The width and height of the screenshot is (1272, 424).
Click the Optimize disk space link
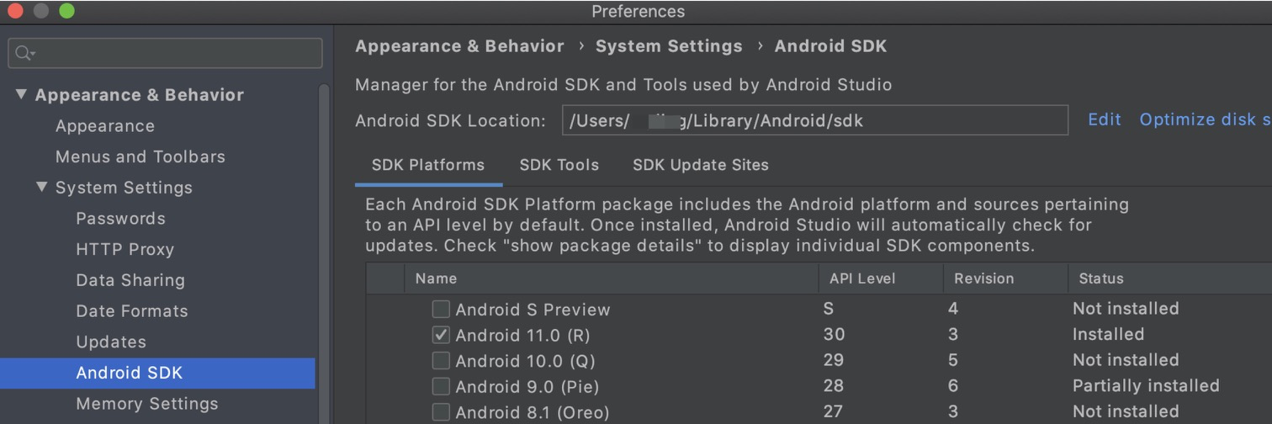1205,119
